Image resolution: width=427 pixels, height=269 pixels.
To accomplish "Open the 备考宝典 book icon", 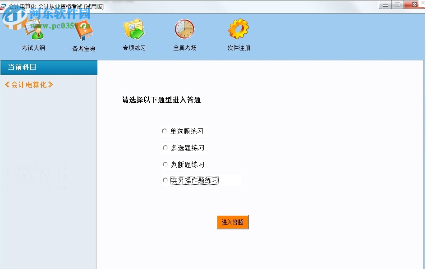I will click(x=84, y=30).
